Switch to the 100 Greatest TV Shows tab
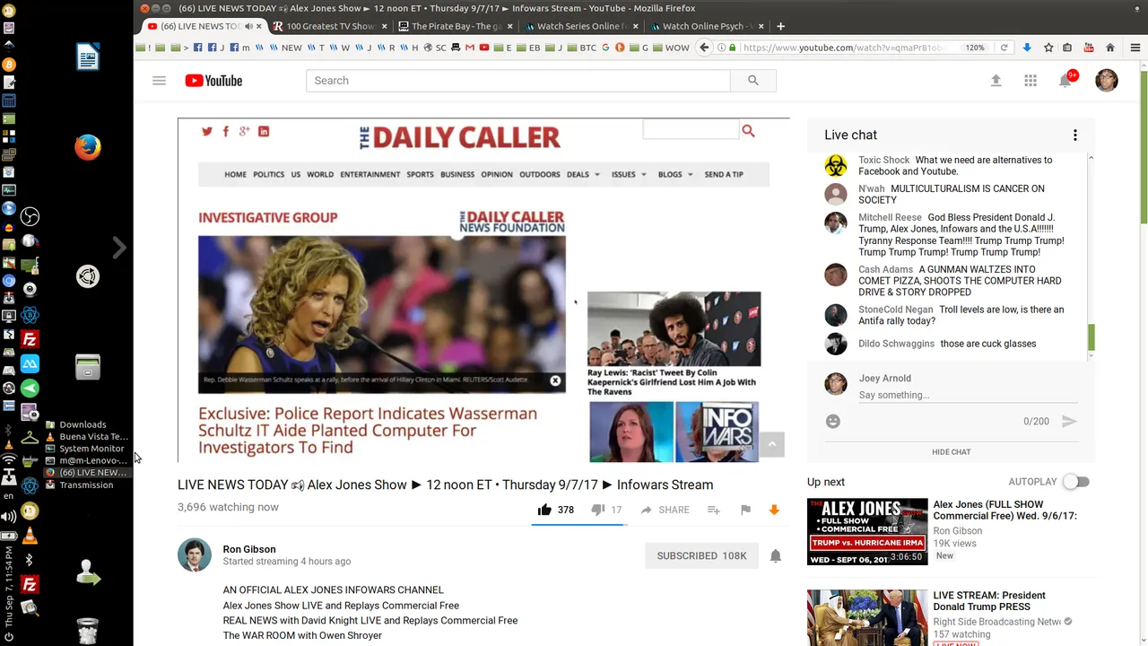The width and height of the screenshot is (1148, 646). click(329, 26)
